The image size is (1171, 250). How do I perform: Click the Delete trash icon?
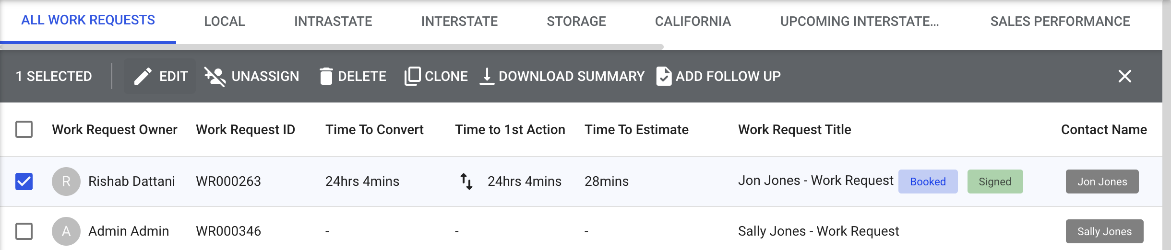[x=326, y=76]
